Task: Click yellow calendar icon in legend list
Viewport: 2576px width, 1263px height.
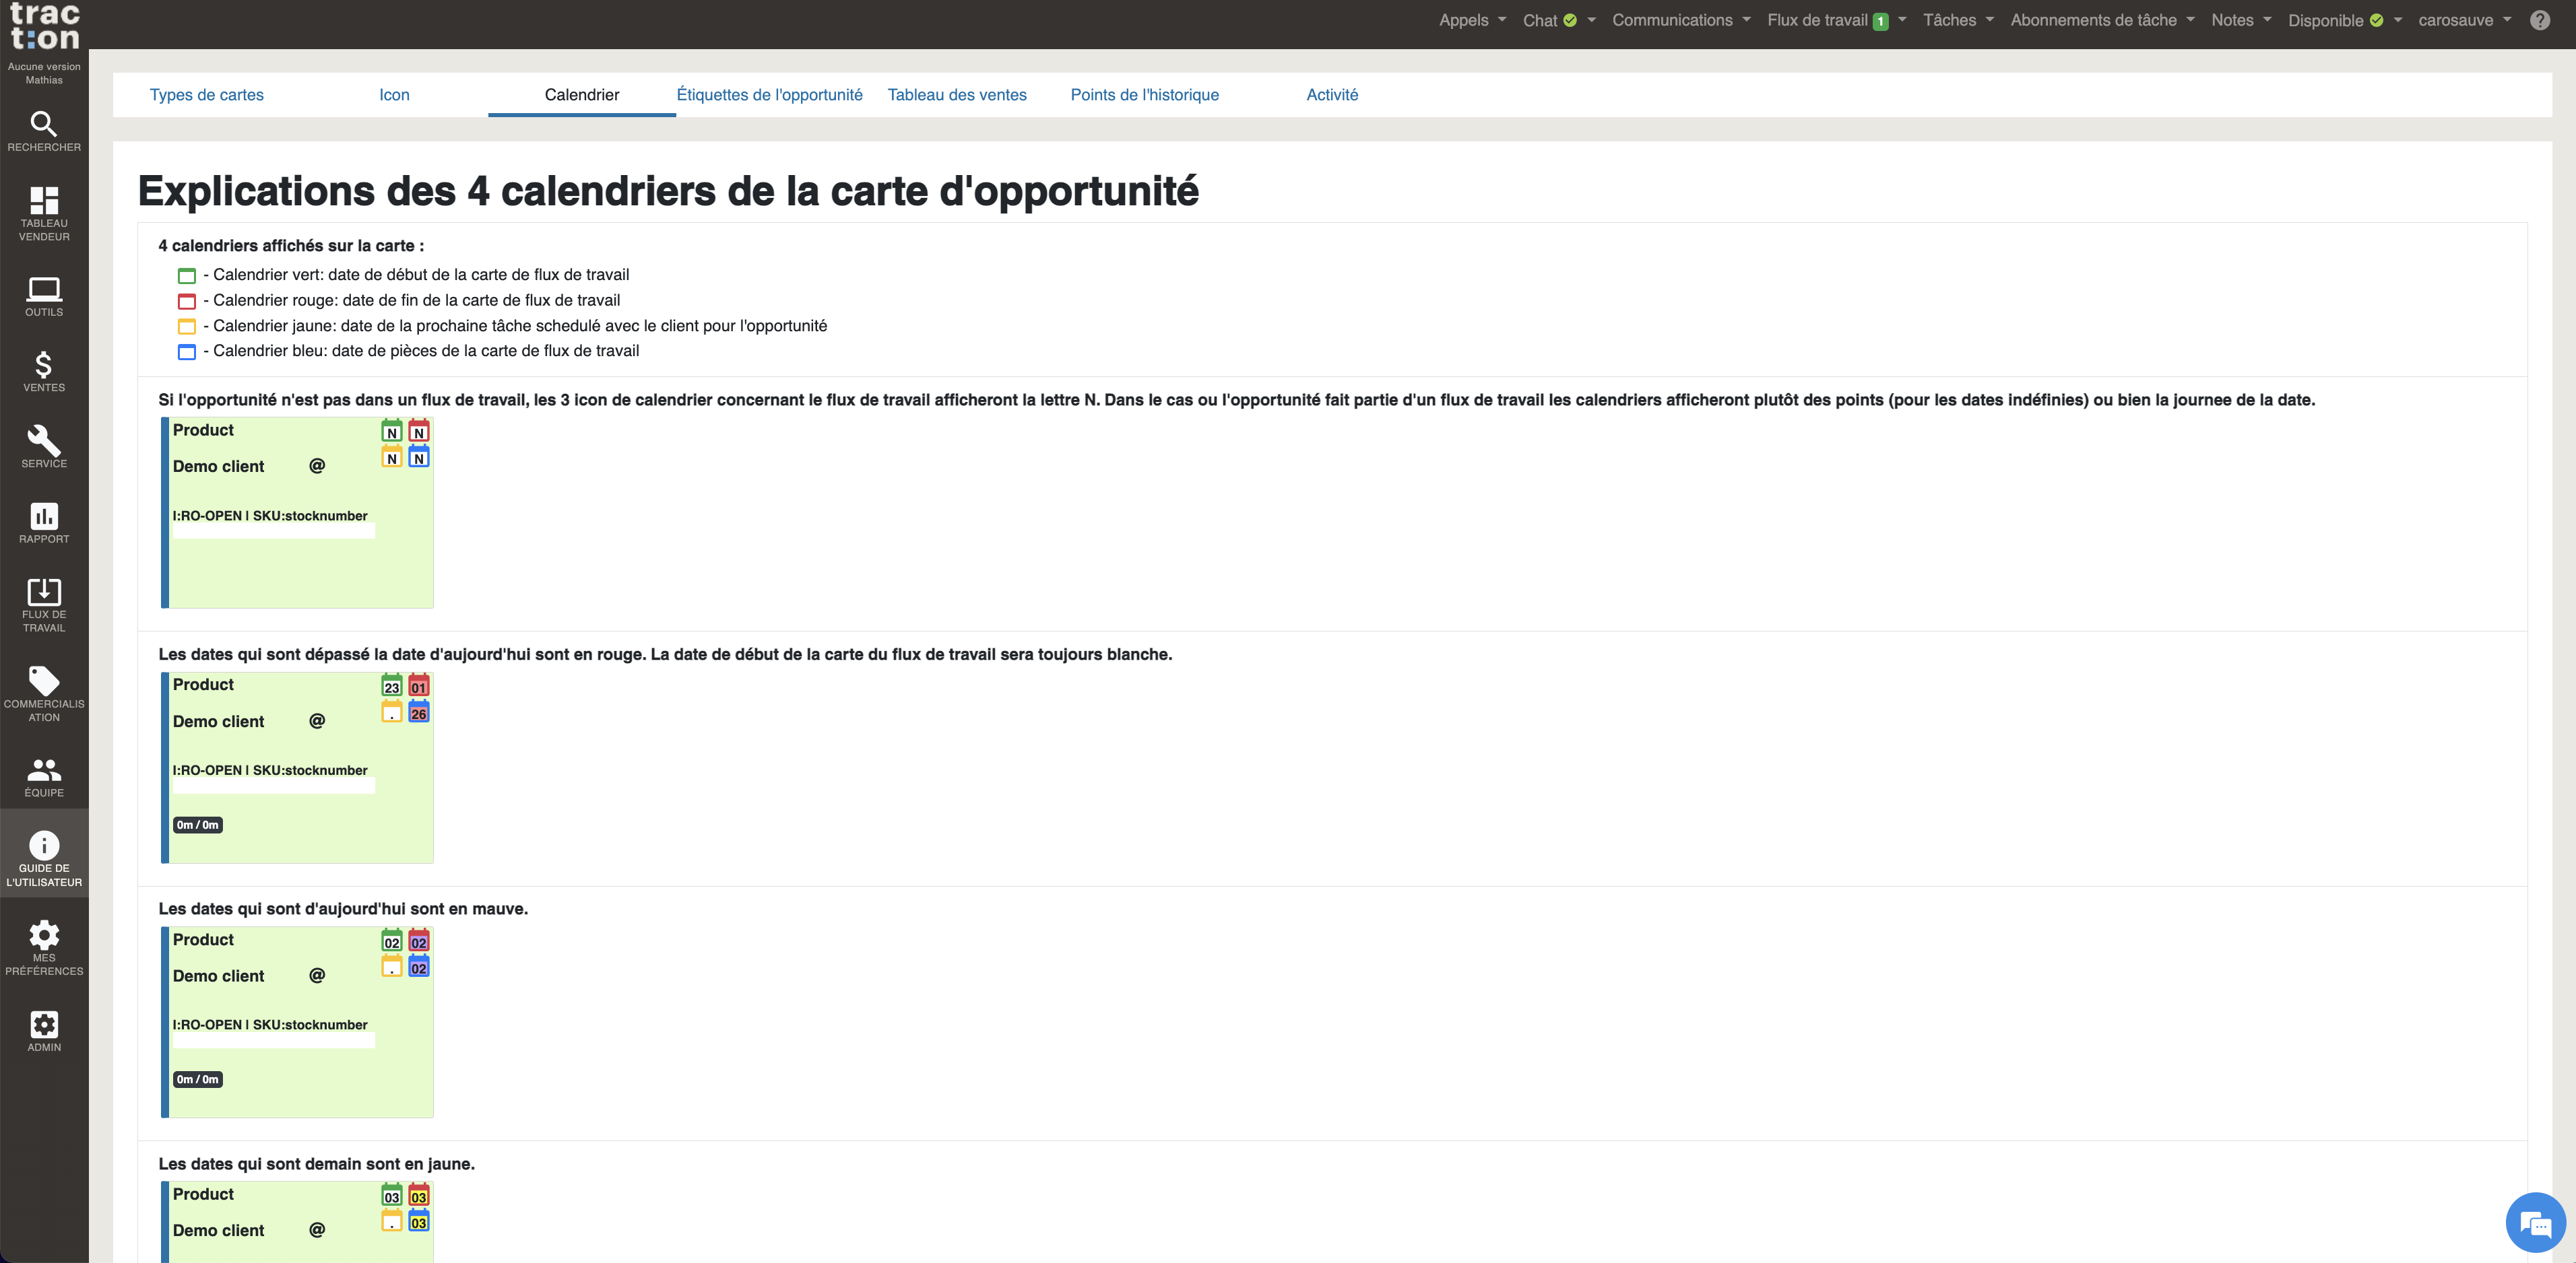Action: pos(186,327)
